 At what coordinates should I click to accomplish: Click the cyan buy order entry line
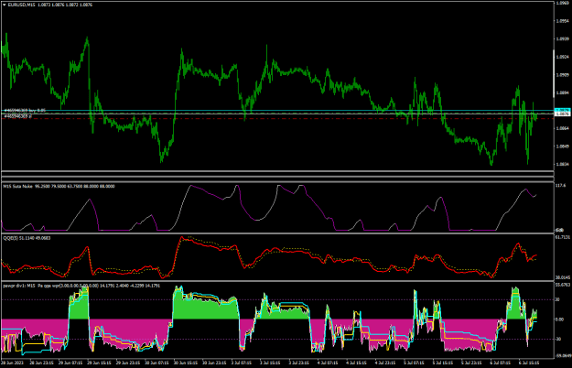[277, 111]
